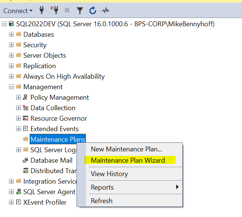The image size is (242, 217).
Task: Click the XEvent Profiler icon
Action: click(18, 202)
